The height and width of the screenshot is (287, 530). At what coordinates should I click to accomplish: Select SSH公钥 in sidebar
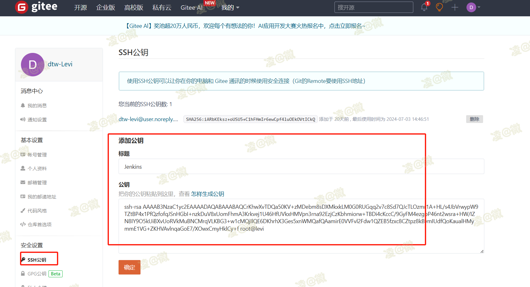pyautogui.click(x=37, y=260)
